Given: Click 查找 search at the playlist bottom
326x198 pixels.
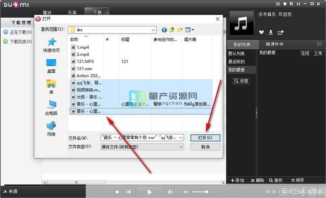Looking at the screenshot, I should pyautogui.click(x=276, y=180).
